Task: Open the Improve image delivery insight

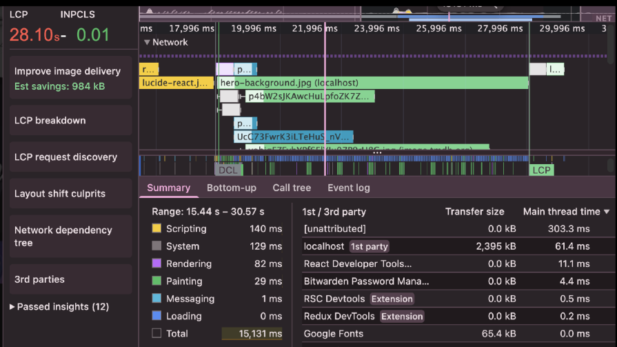Action: 67,78
